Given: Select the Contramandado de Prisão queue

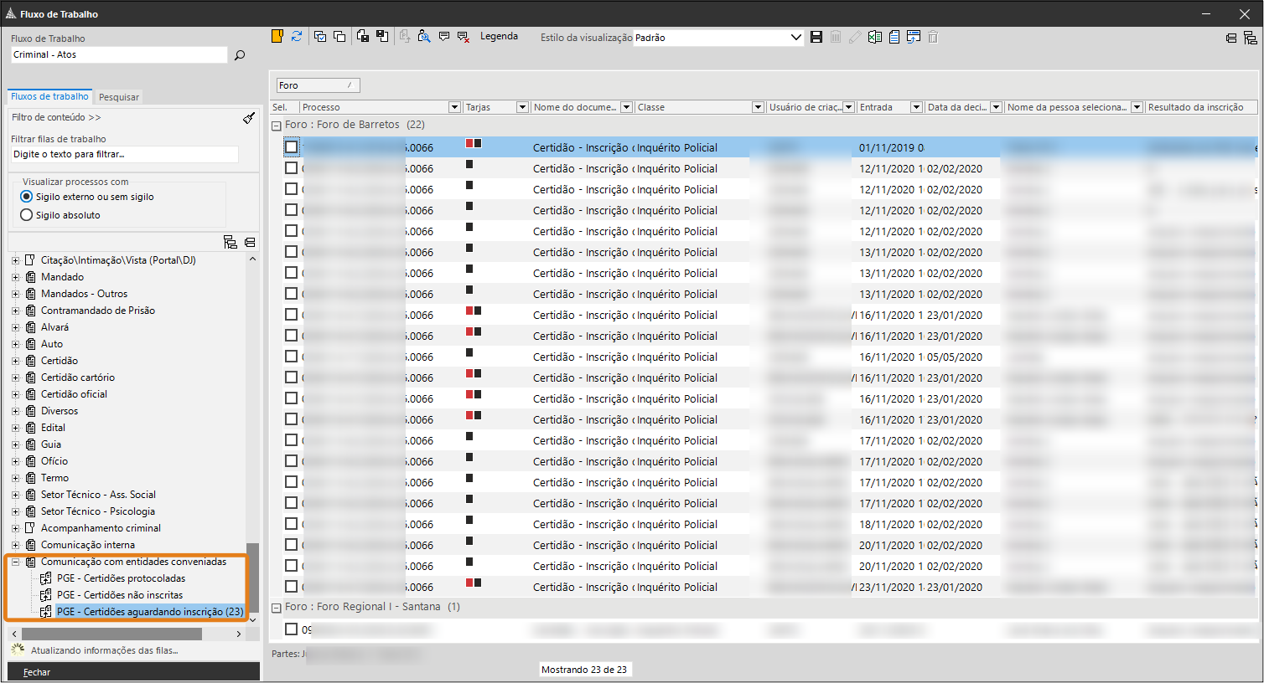Looking at the screenshot, I should click(98, 311).
